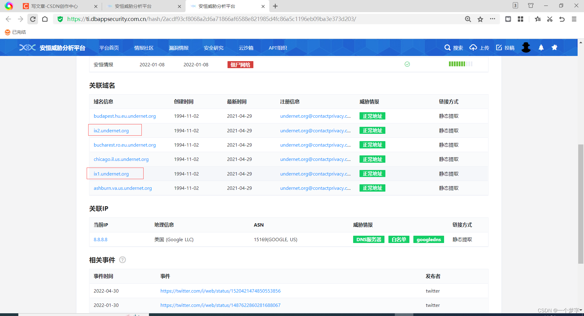The image size is (584, 316).
Task: Open favorites list icon
Action: (538, 19)
